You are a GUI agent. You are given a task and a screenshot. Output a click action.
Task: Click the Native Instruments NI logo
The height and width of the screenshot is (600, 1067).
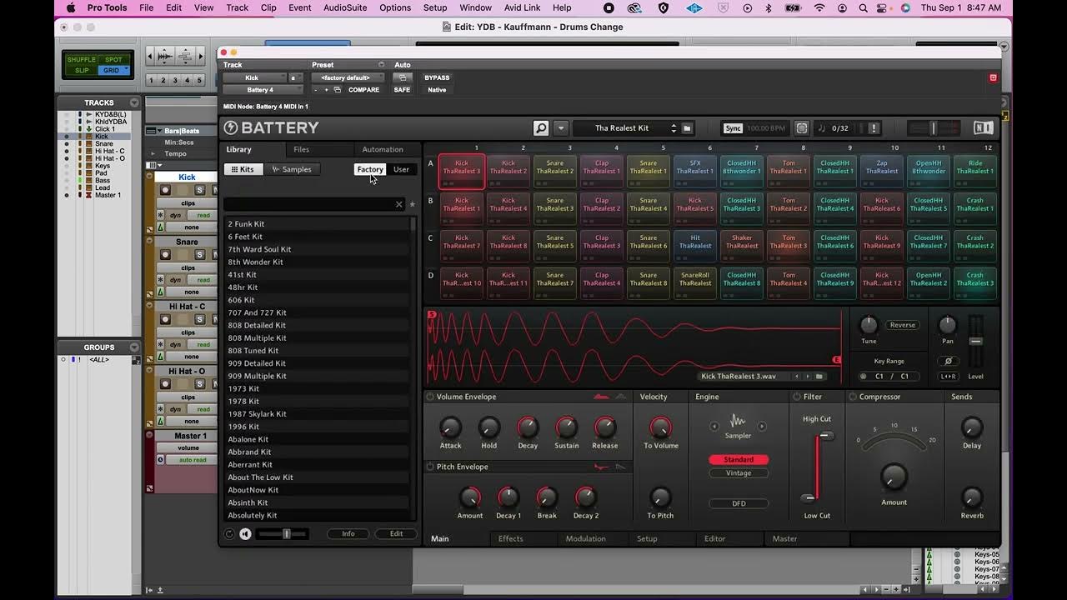click(983, 128)
